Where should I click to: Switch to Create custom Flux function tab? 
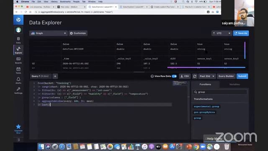(x=165, y=7)
